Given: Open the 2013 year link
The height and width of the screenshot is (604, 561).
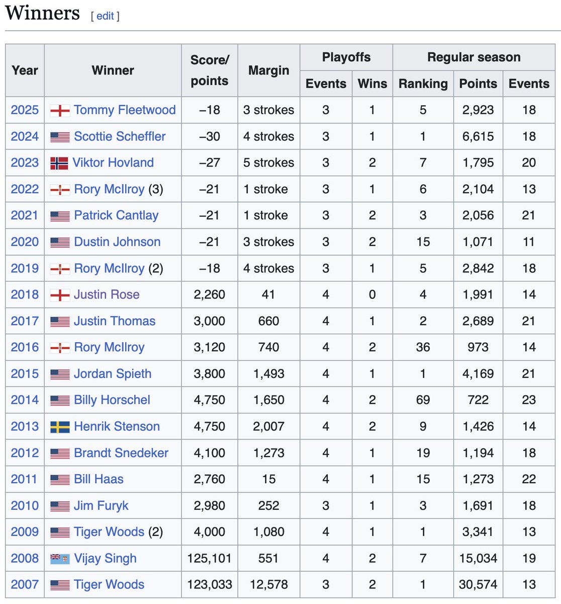Looking at the screenshot, I should [x=25, y=426].
